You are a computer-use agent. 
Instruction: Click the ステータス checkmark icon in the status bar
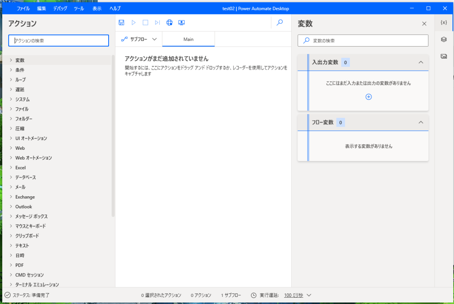click(8, 295)
